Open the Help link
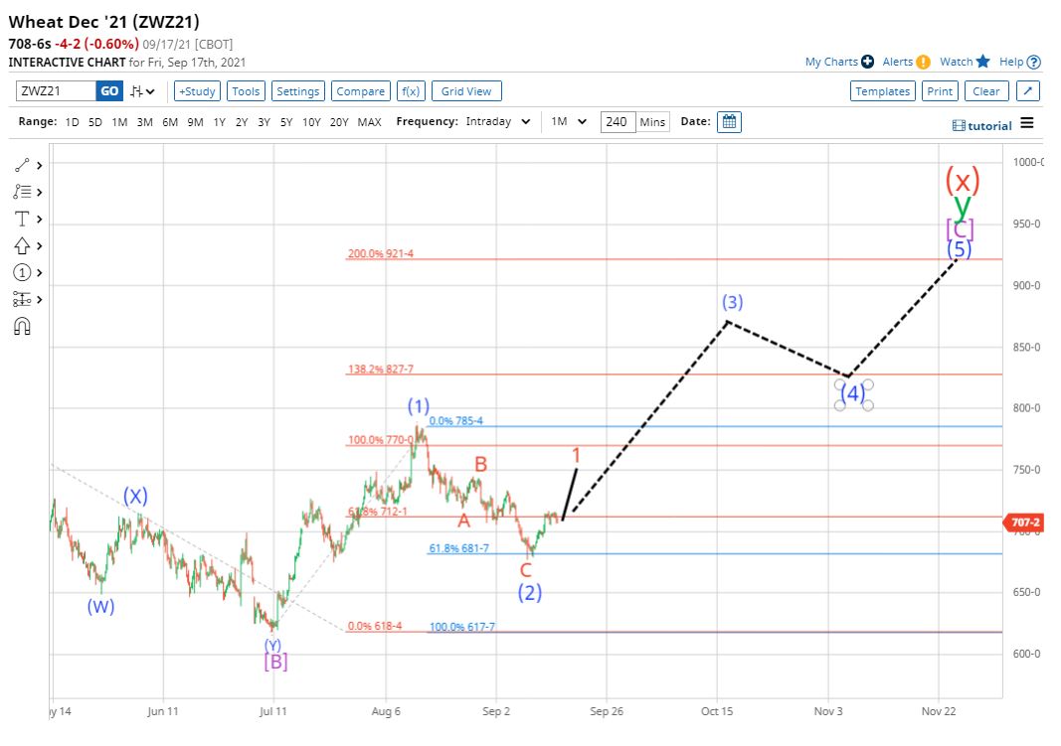The image size is (1061, 746). (1011, 62)
